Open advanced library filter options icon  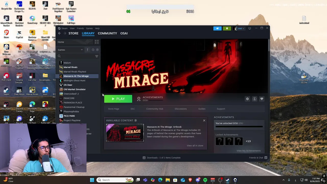[97, 56]
